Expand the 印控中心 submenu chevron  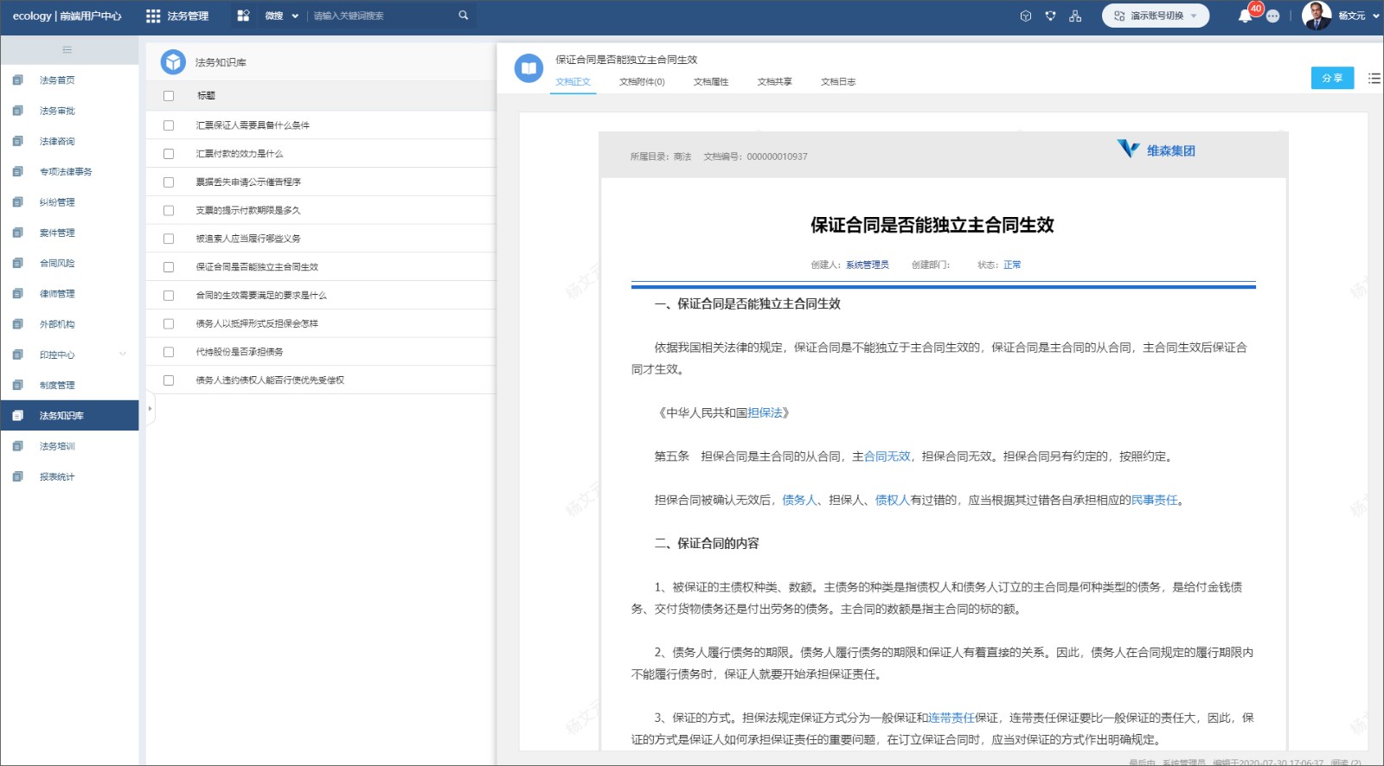click(123, 354)
